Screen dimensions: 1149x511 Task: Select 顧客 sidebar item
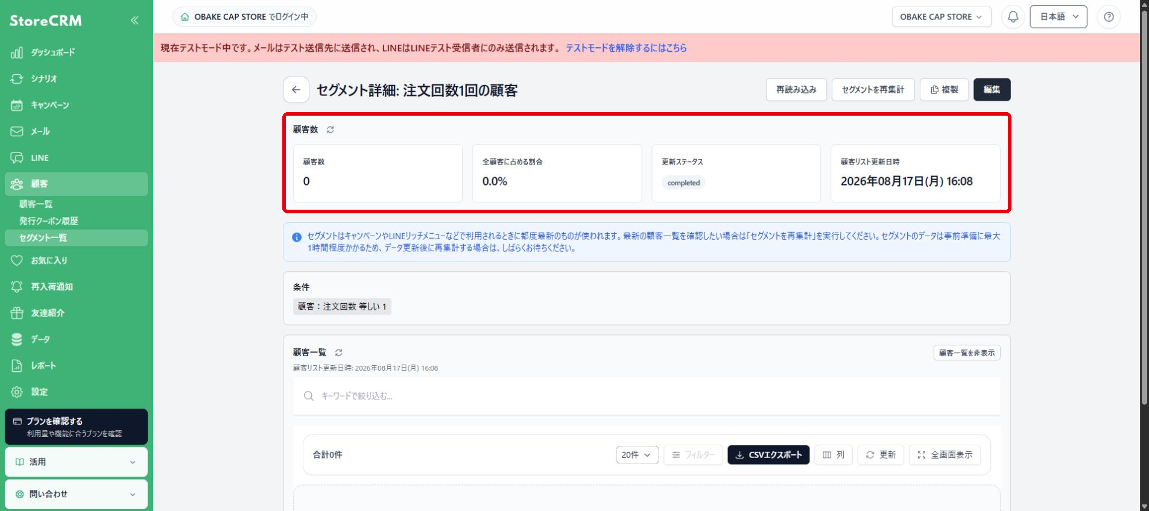coord(76,184)
